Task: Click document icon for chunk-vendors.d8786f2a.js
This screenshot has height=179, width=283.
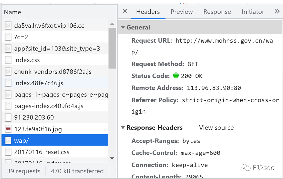Action: click(8, 71)
